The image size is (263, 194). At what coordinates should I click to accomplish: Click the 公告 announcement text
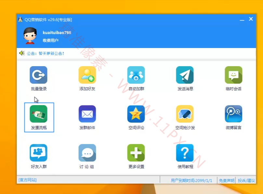click(x=46, y=54)
